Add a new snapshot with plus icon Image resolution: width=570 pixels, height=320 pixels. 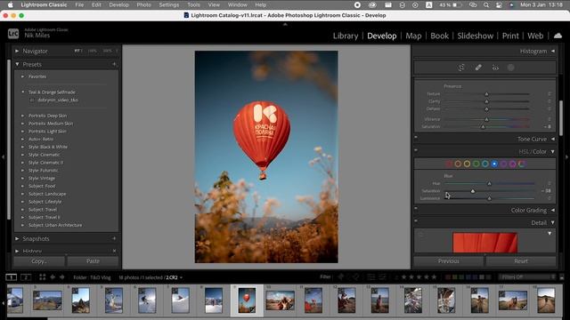point(114,238)
